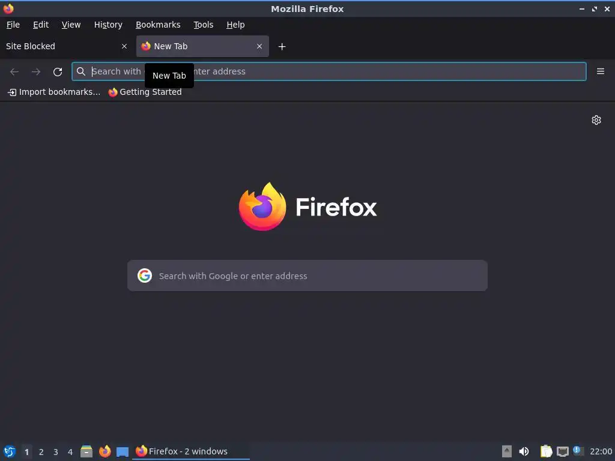Open the Firefox application hamburger menu

600,71
